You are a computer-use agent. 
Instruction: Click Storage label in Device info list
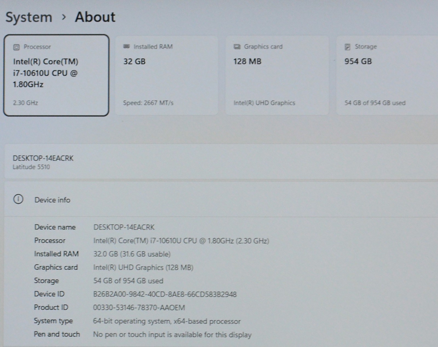(x=46, y=281)
